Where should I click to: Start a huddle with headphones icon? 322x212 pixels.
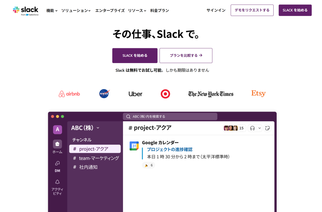click(253, 128)
